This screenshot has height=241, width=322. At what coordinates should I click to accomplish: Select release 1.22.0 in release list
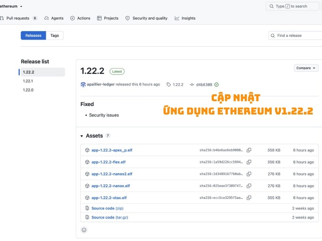click(28, 90)
